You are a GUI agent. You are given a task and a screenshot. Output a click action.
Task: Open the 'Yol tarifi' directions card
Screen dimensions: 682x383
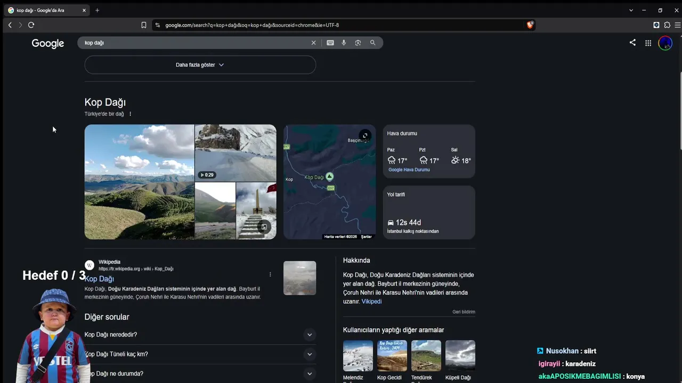(429, 212)
